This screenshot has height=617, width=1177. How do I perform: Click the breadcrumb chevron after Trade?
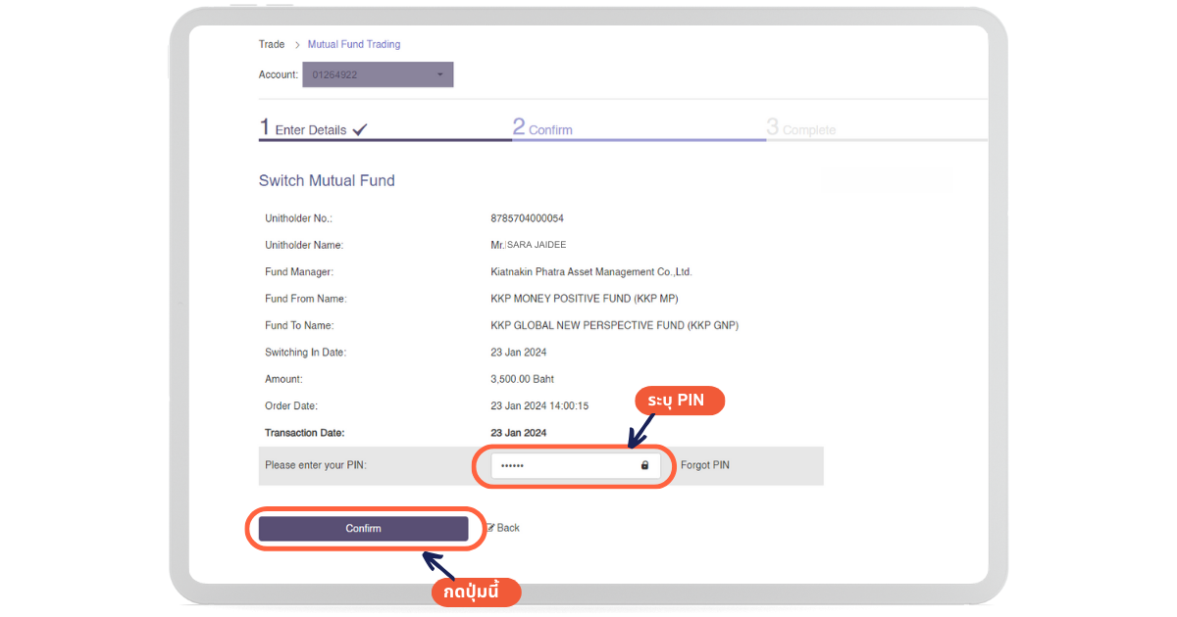coord(296,45)
